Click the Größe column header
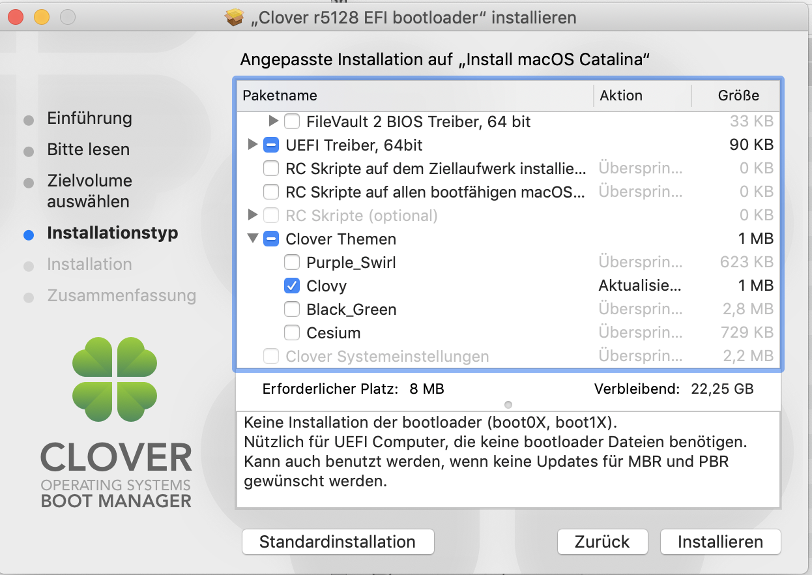 pos(736,95)
